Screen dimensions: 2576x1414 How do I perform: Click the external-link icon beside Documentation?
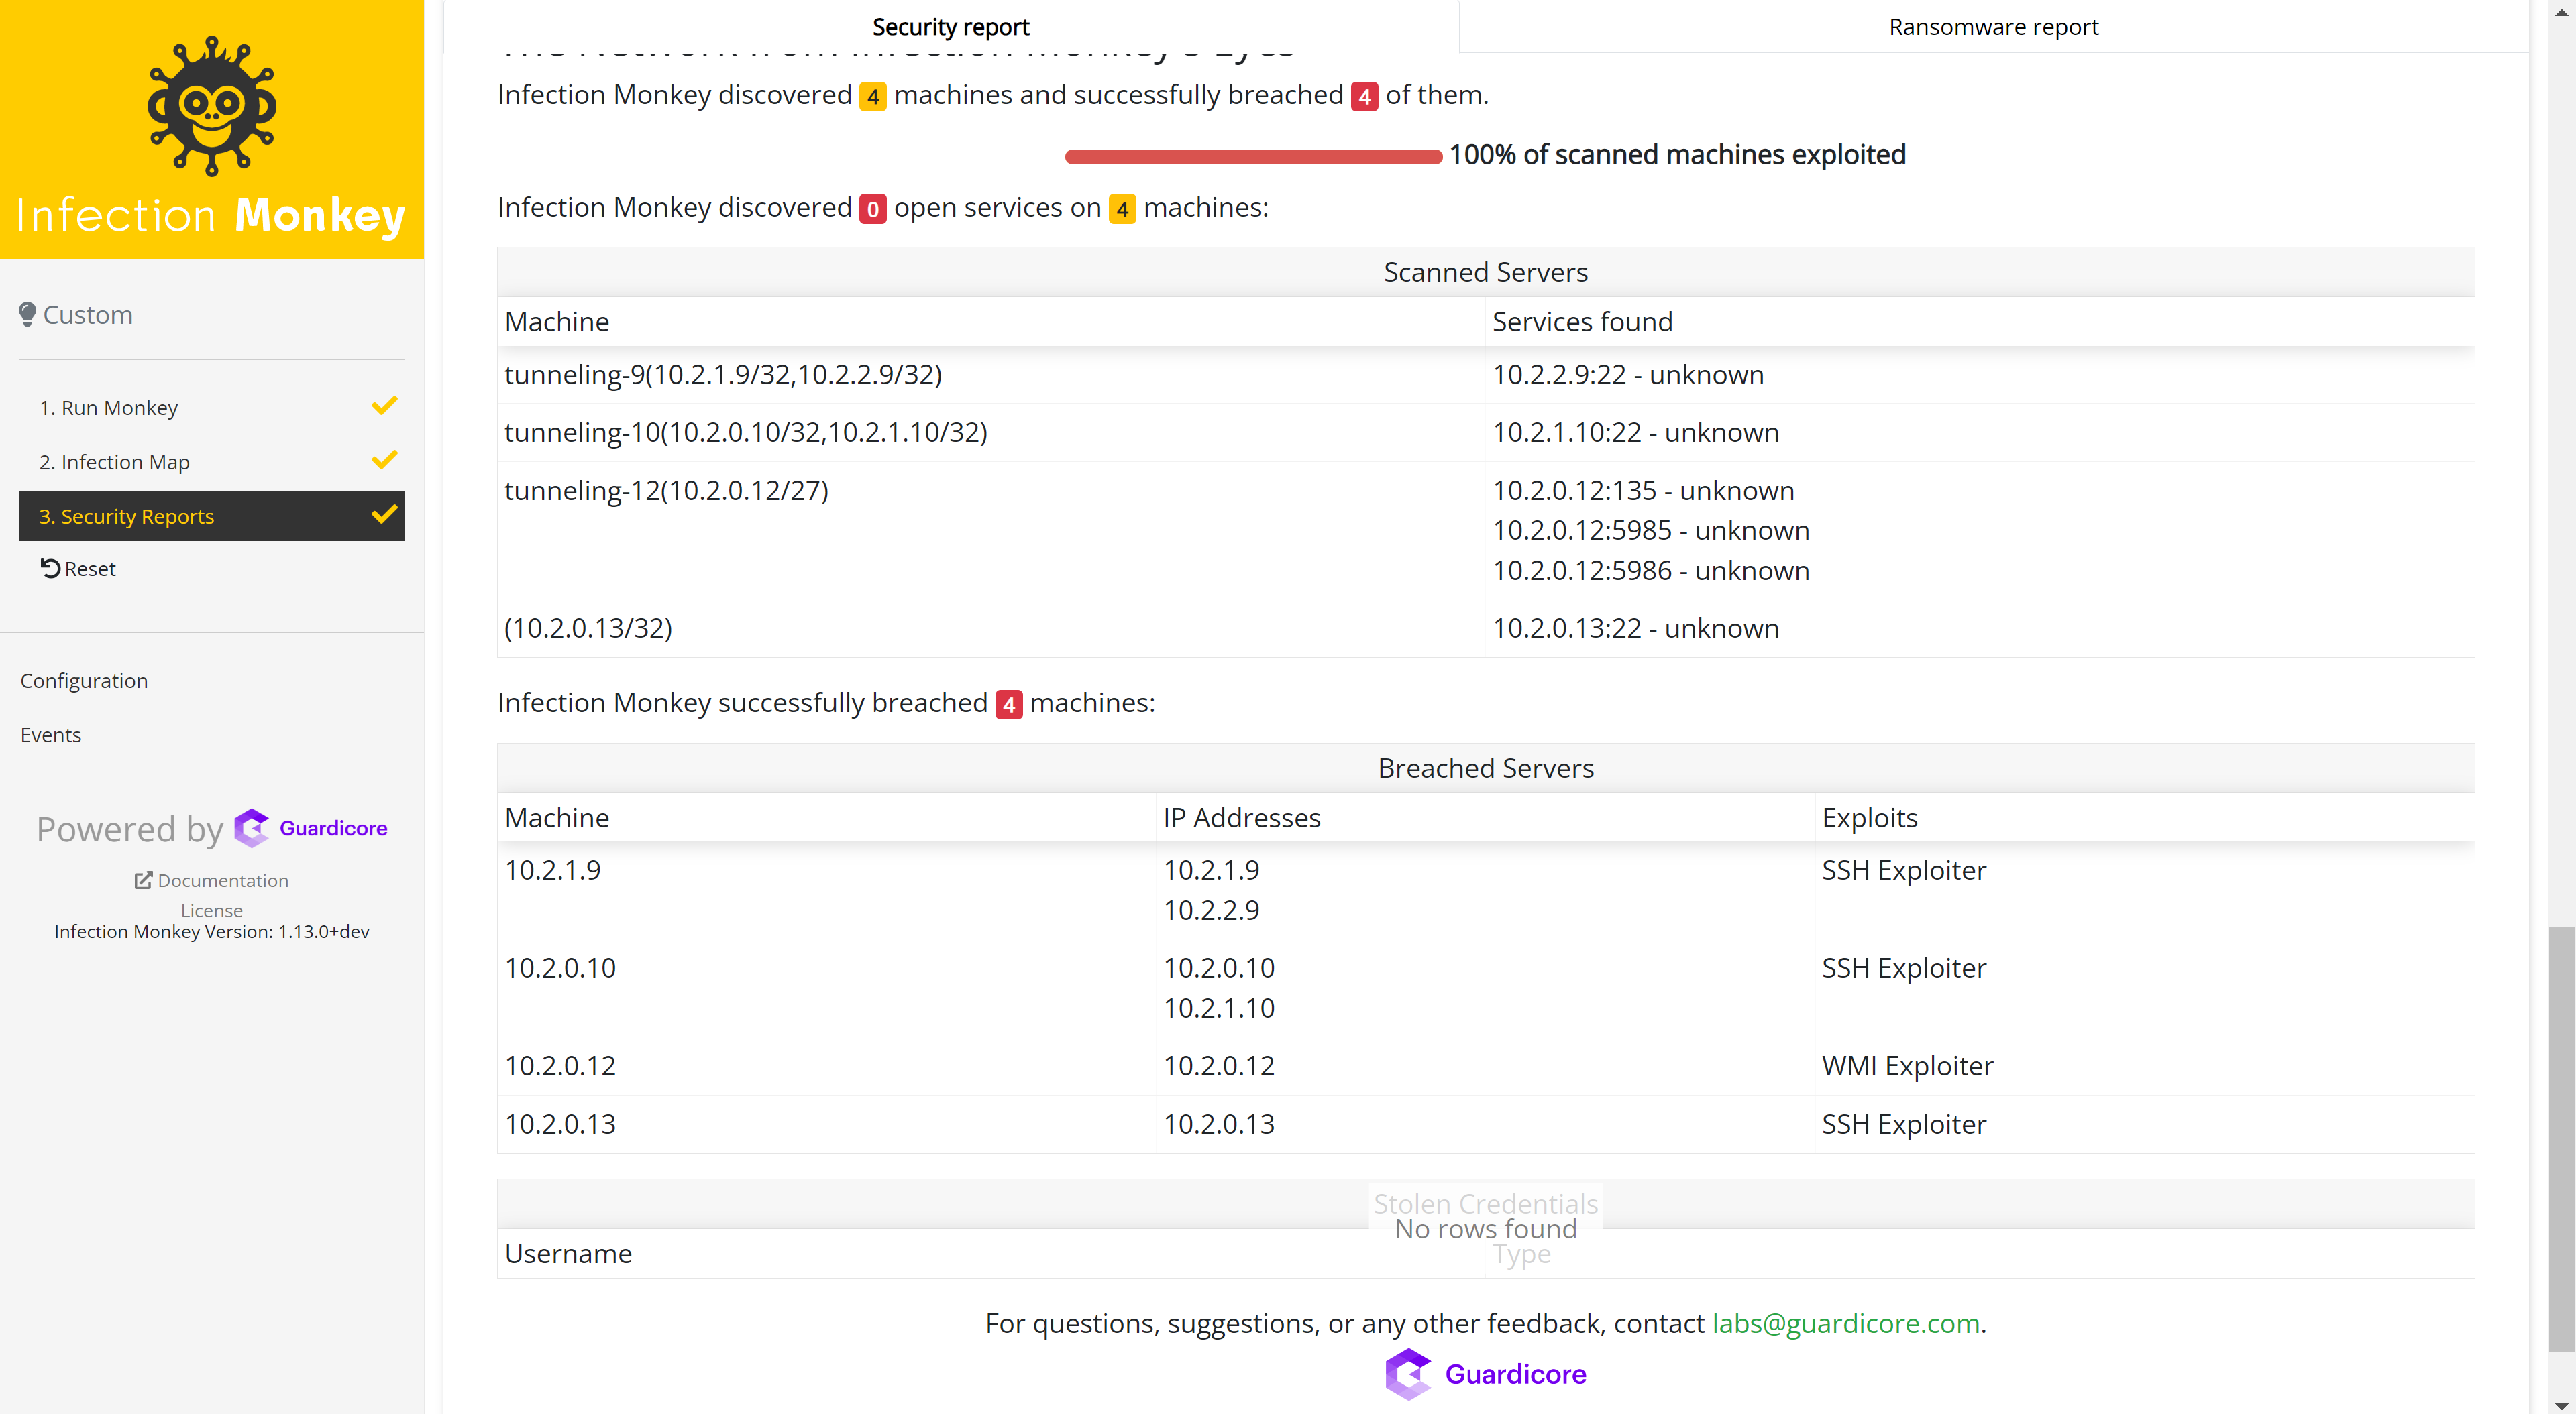pos(144,880)
